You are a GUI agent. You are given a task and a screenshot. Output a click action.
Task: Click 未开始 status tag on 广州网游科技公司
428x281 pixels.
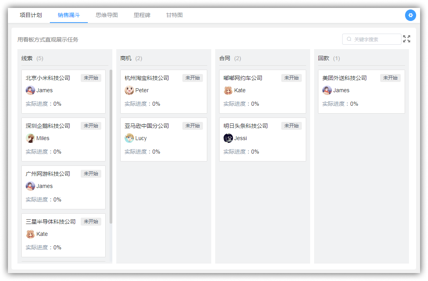91,174
